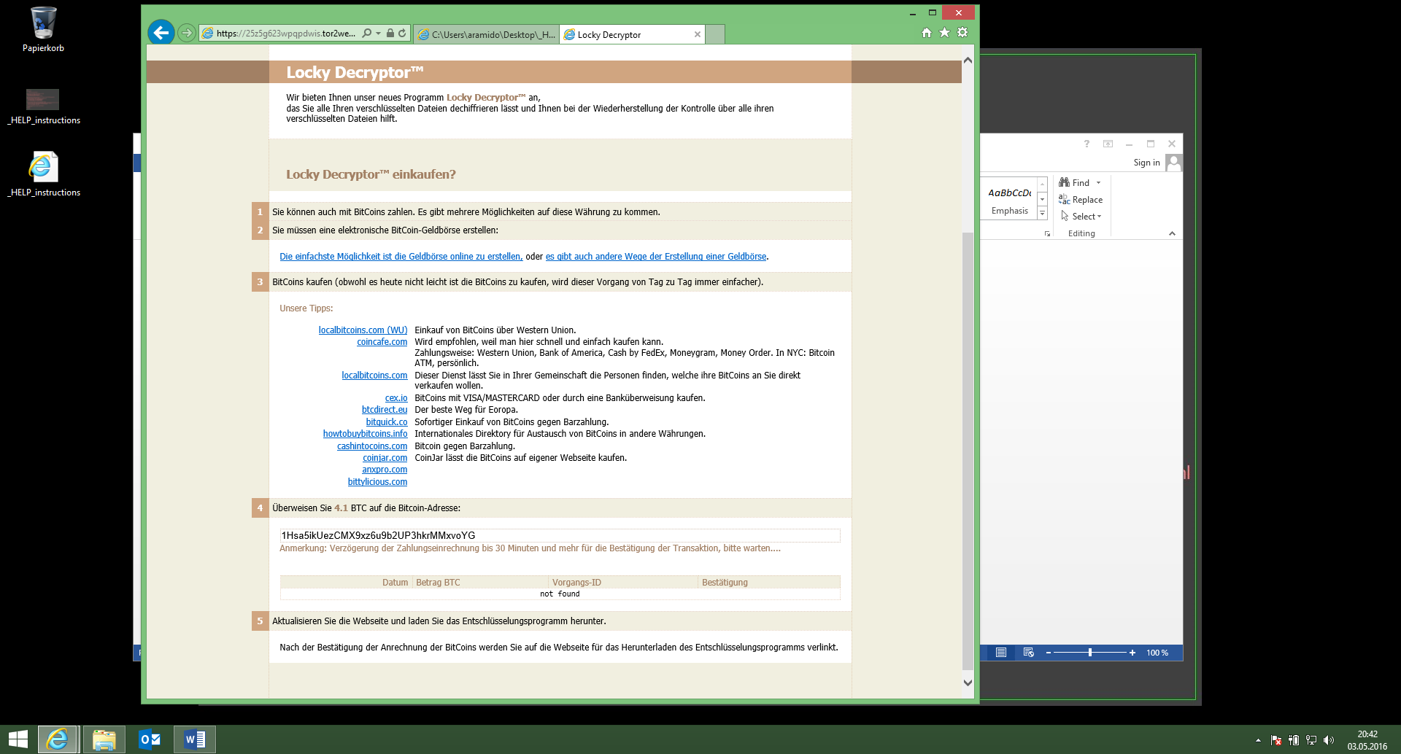Switch Word to Print Layout view
Screen dimensions: 1401x754
tap(1001, 653)
